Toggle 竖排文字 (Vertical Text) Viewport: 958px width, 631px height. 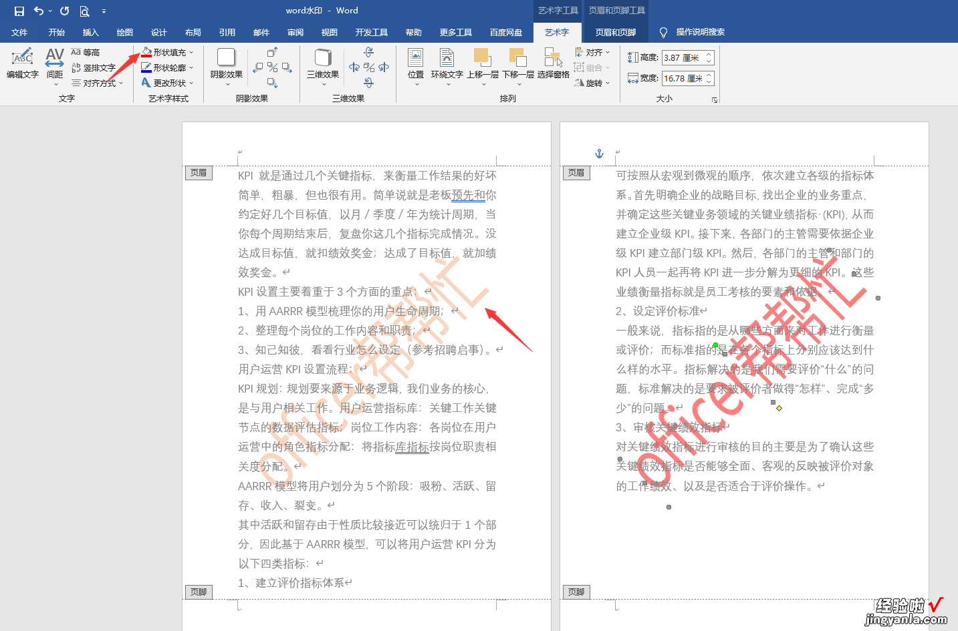(94, 67)
